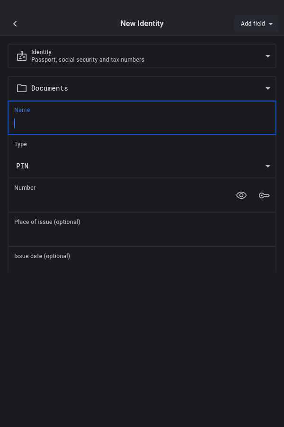Toggle Number visibility with the eye icon

coord(241,195)
